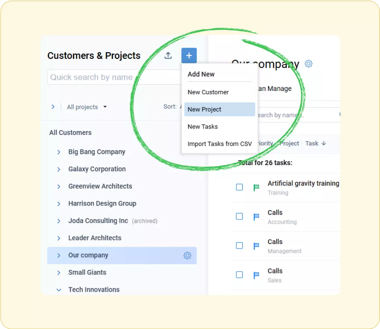Click the blue plus Add New icon
The height and width of the screenshot is (329, 380).
[189, 55]
